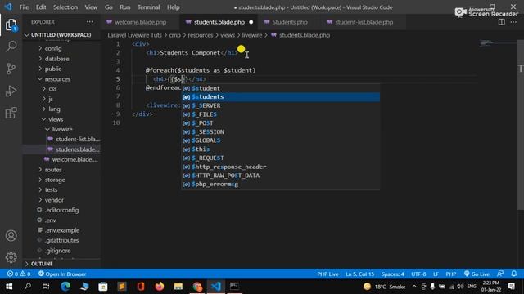The width and height of the screenshot is (524, 294).
Task: Open Sublime Text from the taskbar
Action: tap(122, 287)
